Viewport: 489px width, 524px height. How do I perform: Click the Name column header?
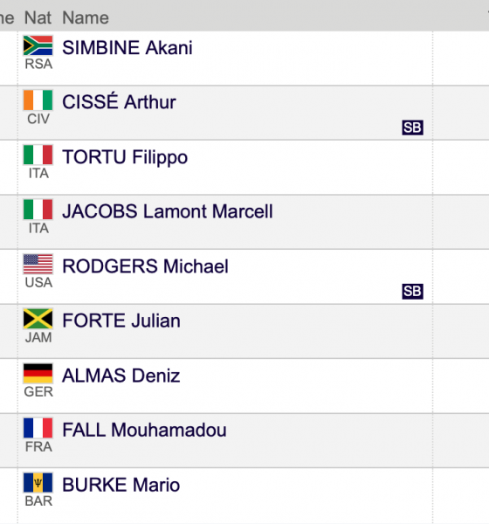click(x=86, y=17)
